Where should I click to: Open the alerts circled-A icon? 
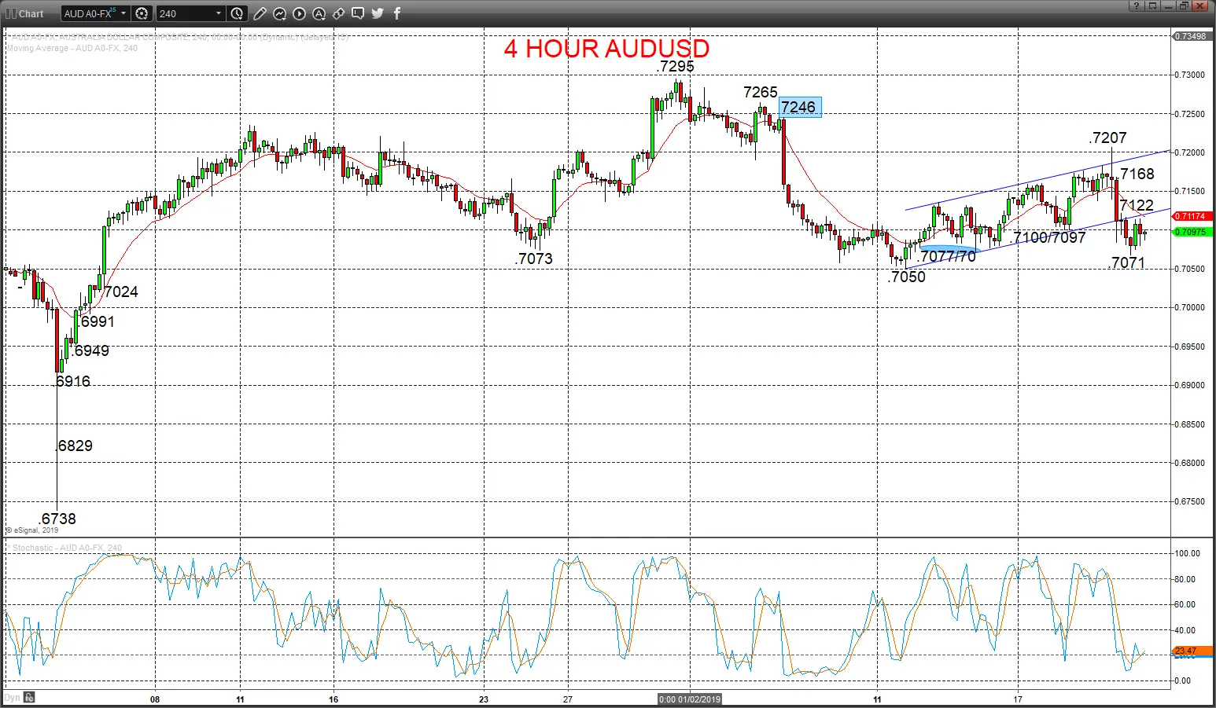tap(319, 13)
